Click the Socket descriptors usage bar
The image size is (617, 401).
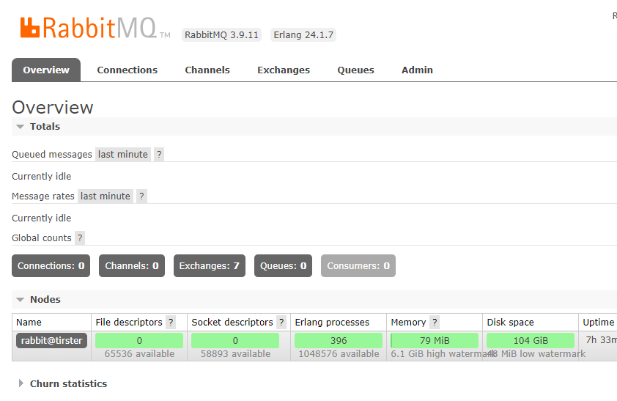pos(235,340)
